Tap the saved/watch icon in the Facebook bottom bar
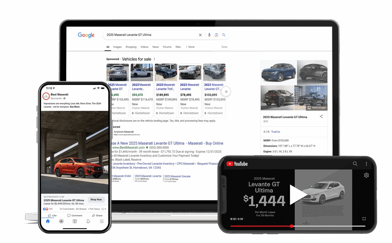392x243 pixels. click(x=75, y=221)
